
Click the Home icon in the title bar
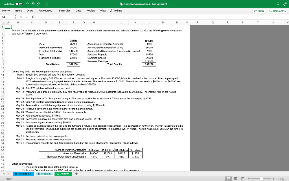pyautogui.click(x=28, y=4)
